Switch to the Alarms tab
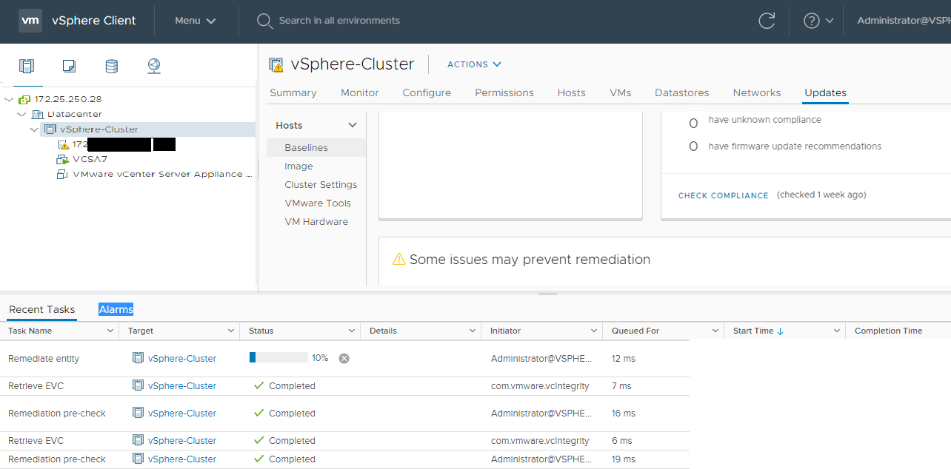The width and height of the screenshot is (951, 469). (x=116, y=309)
